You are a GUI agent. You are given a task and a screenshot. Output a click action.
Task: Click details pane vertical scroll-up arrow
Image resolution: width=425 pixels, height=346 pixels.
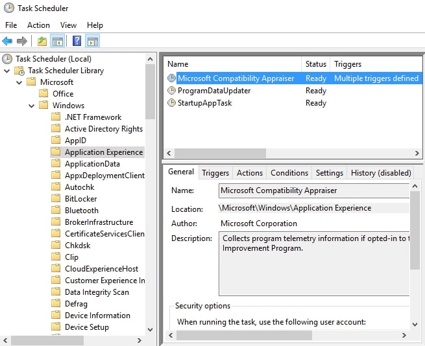click(x=415, y=186)
